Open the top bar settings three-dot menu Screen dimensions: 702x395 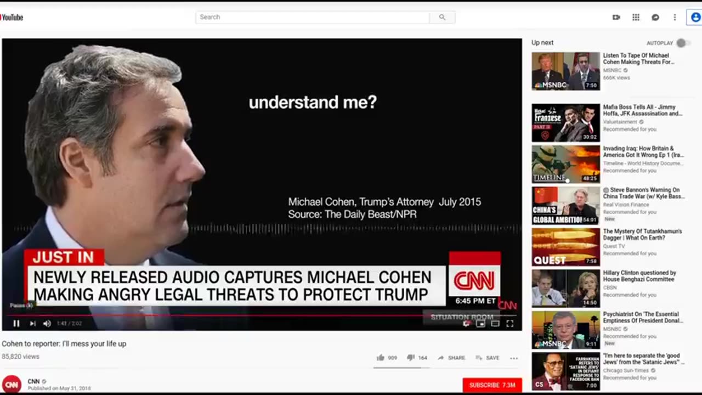click(x=675, y=17)
